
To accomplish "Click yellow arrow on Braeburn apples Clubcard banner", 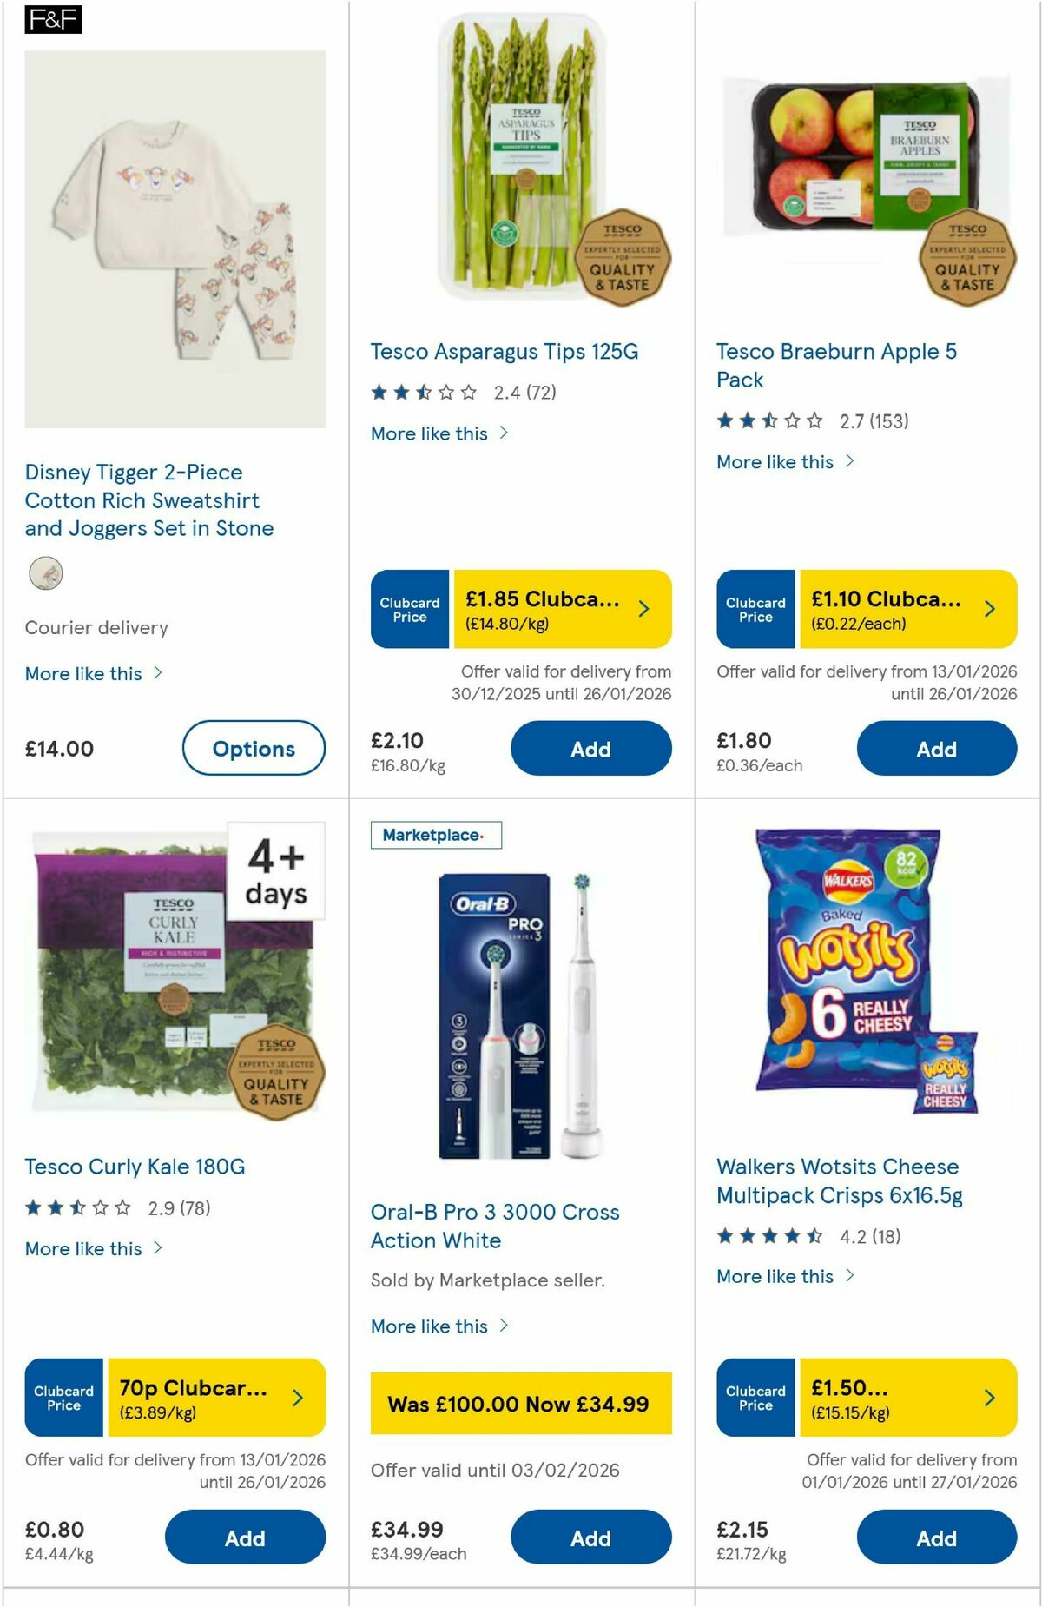I will [x=990, y=609].
